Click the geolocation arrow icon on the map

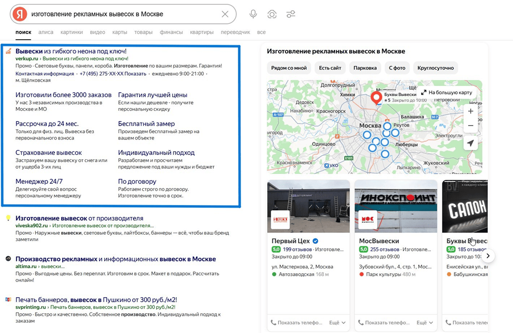tap(471, 143)
